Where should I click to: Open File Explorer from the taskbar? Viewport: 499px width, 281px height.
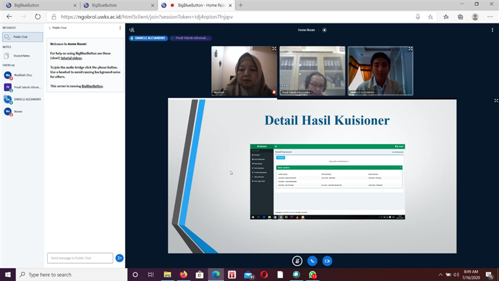pos(167,275)
